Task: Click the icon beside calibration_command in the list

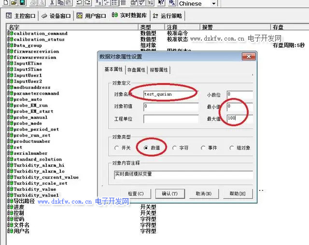Action: pos(10,33)
